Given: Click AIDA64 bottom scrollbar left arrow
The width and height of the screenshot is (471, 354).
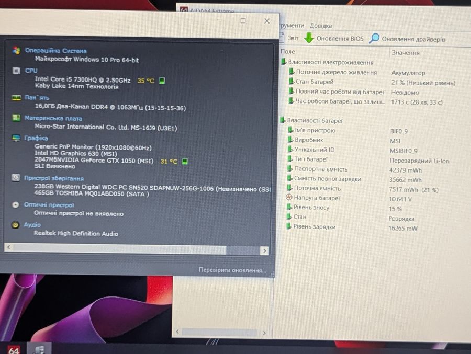Looking at the screenshot, I should (x=177, y=332).
